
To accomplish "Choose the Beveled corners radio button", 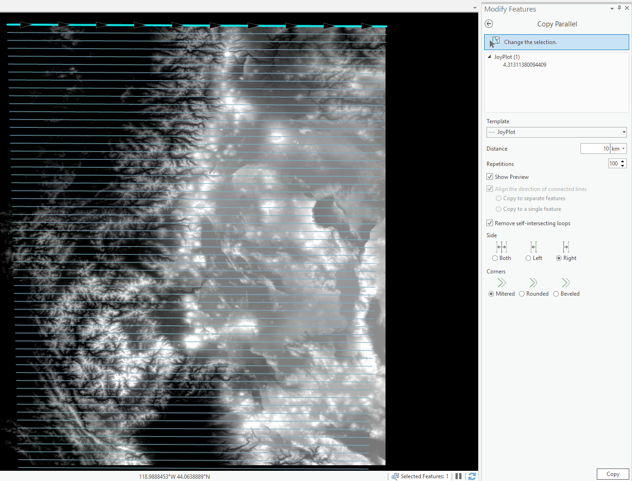I will coord(556,294).
